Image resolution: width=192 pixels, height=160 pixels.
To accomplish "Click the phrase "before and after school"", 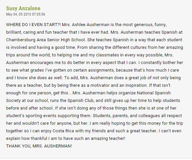I will point(29,108).
